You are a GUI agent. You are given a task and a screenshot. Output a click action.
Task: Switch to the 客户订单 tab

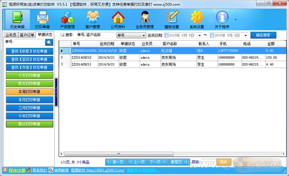coord(27,35)
